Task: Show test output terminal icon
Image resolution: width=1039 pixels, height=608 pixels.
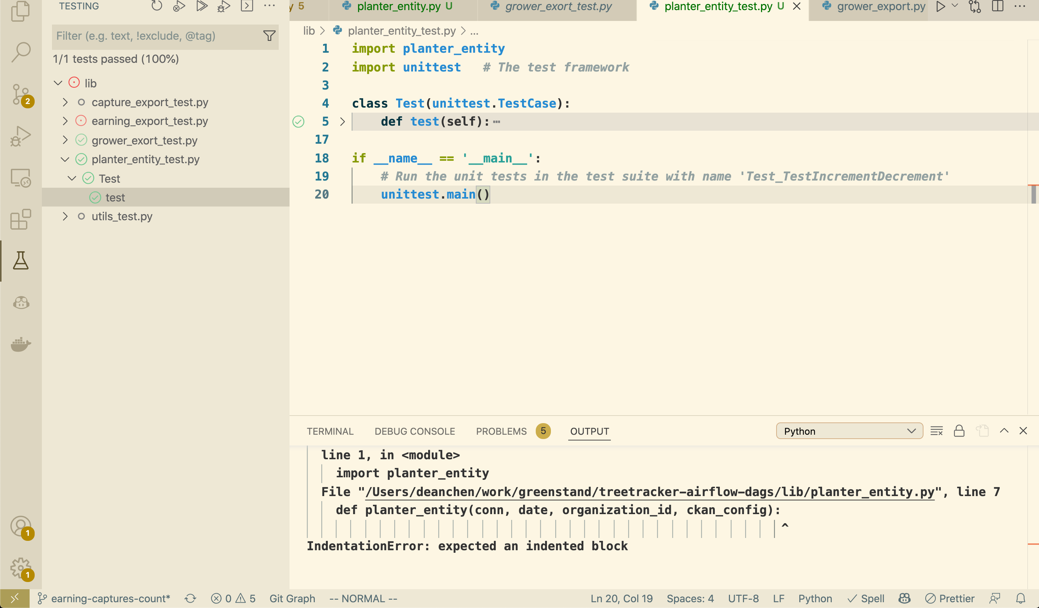Action: [247, 6]
